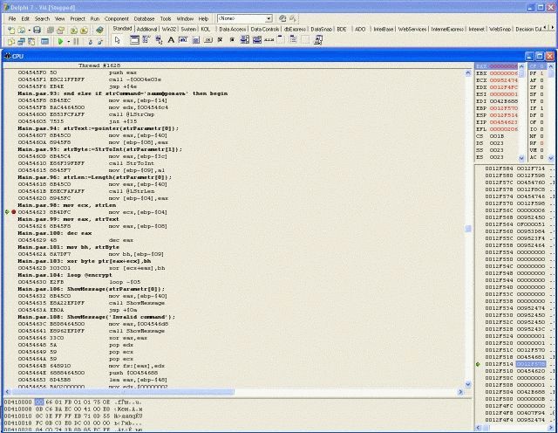This screenshot has width=558, height=433.
Task: Click the disassembly horizontal scrollbar thumb
Action: pyautogui.click(x=123, y=392)
